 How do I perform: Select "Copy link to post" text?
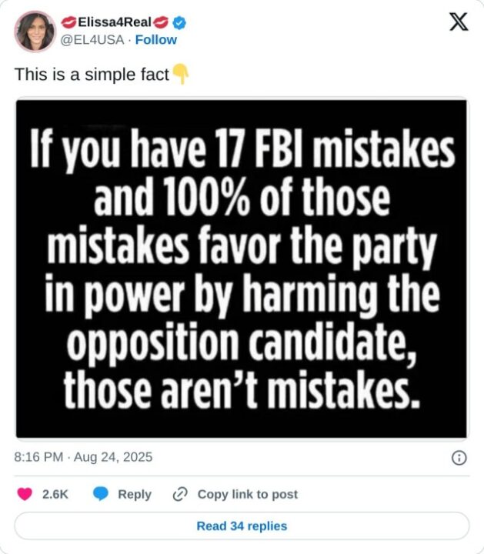pos(248,495)
